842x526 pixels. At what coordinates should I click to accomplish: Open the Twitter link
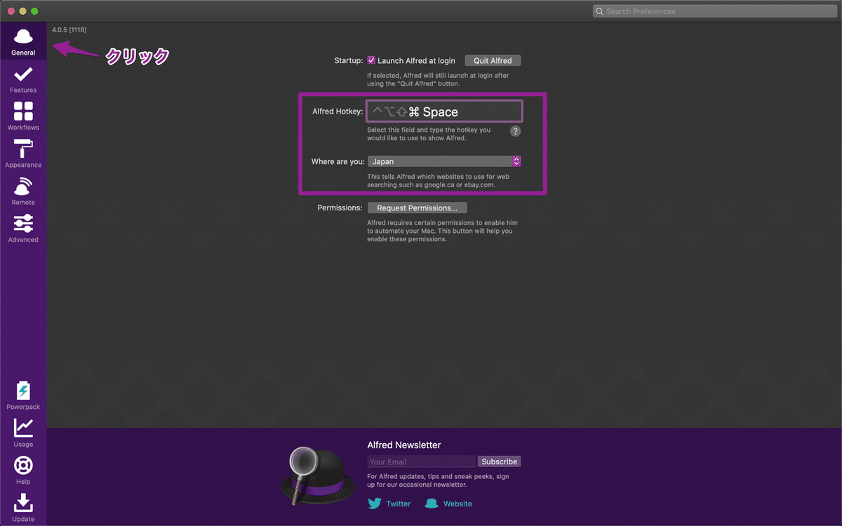(x=399, y=504)
